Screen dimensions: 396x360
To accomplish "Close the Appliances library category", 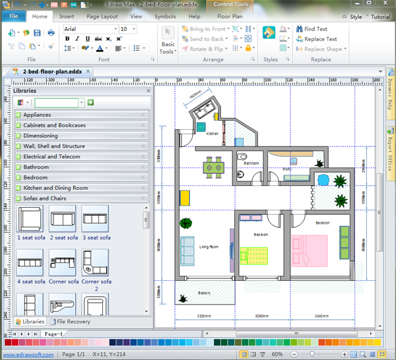I will coord(143,115).
